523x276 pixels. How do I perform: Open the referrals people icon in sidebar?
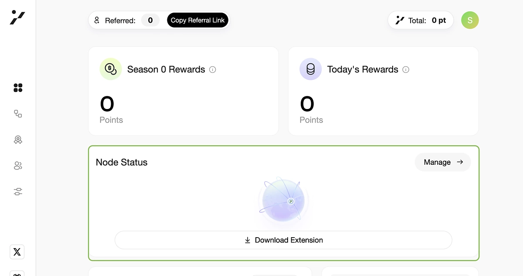18,166
